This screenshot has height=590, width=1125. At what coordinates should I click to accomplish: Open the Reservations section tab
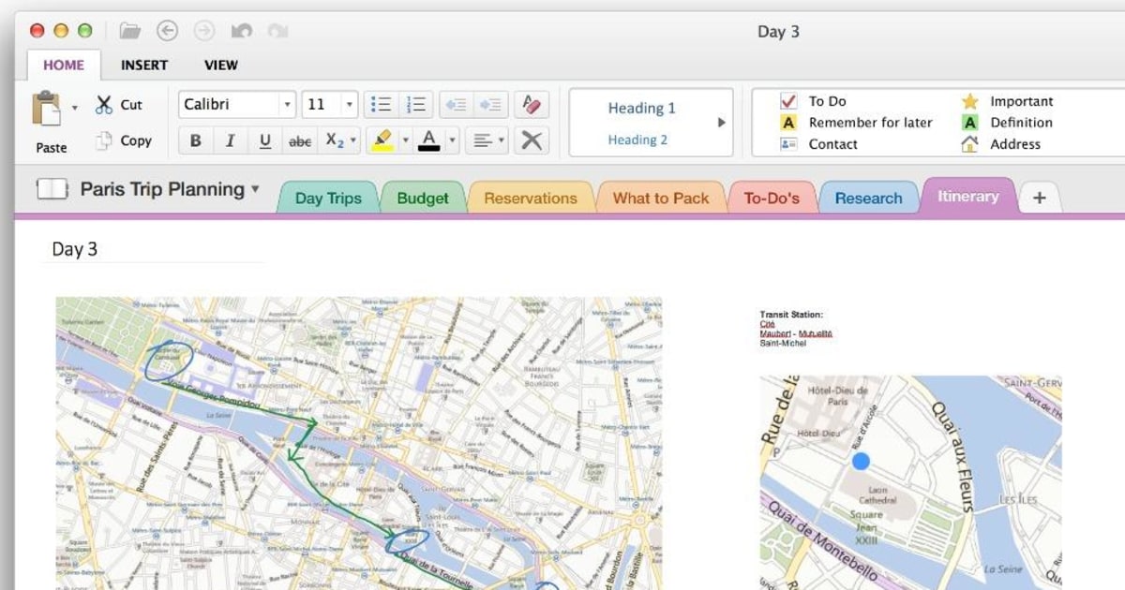pyautogui.click(x=531, y=198)
